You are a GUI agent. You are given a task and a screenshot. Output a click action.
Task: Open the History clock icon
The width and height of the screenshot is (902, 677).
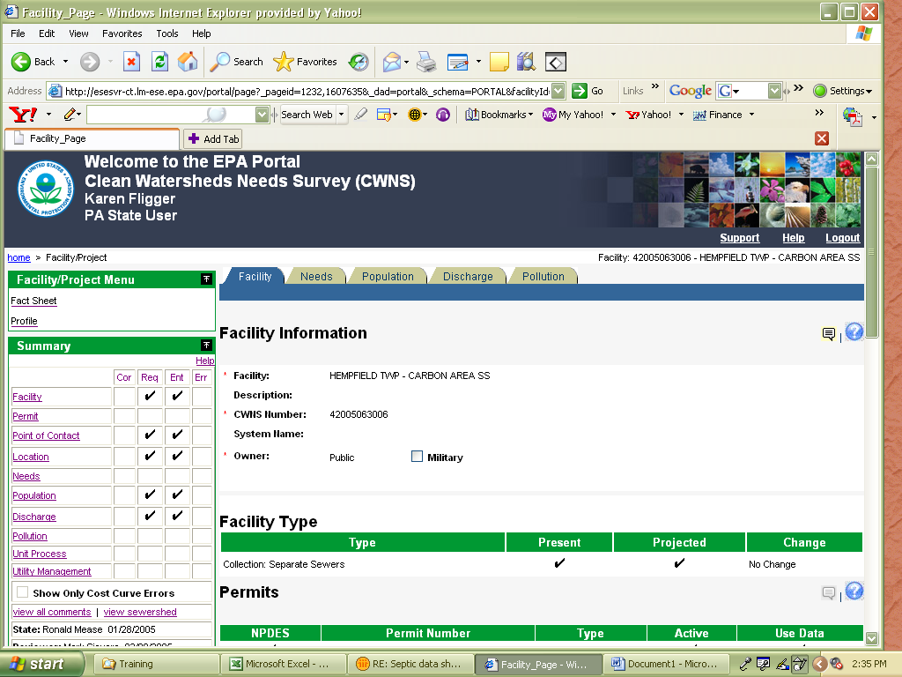[359, 62]
